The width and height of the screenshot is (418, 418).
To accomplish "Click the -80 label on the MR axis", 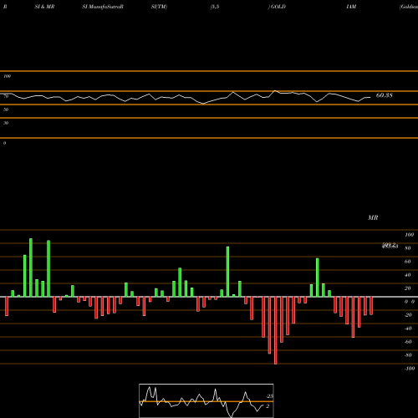I will pos(408,355).
